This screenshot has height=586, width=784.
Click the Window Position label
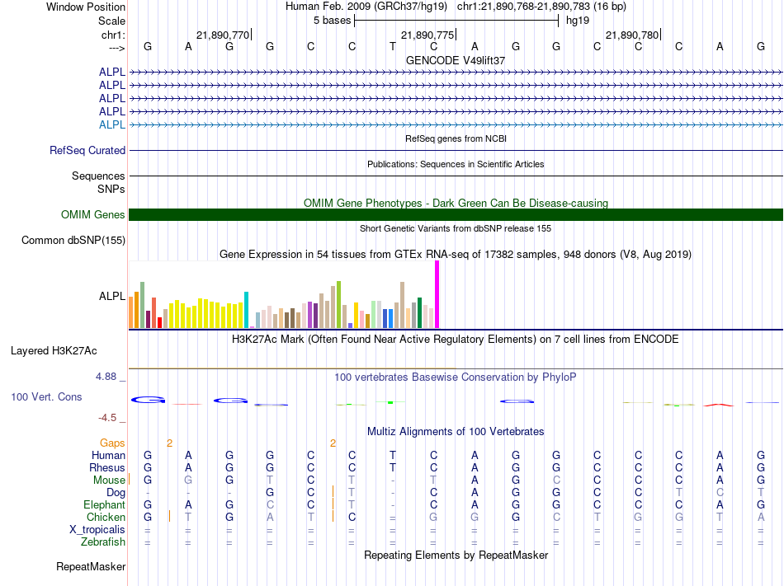pyautogui.click(x=86, y=7)
